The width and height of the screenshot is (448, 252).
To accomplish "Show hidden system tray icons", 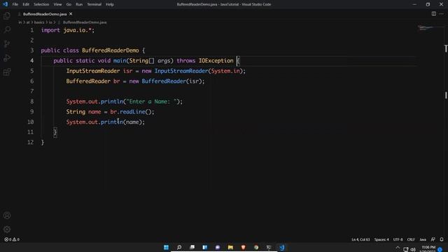I will 398,248.
